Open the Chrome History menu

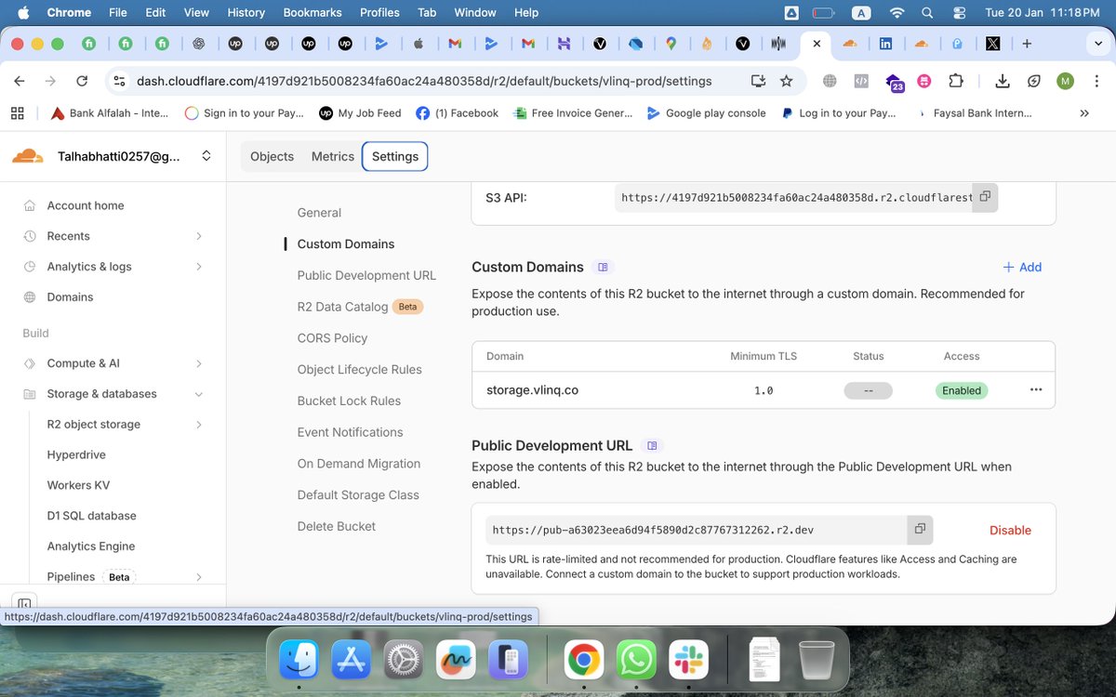(x=246, y=13)
